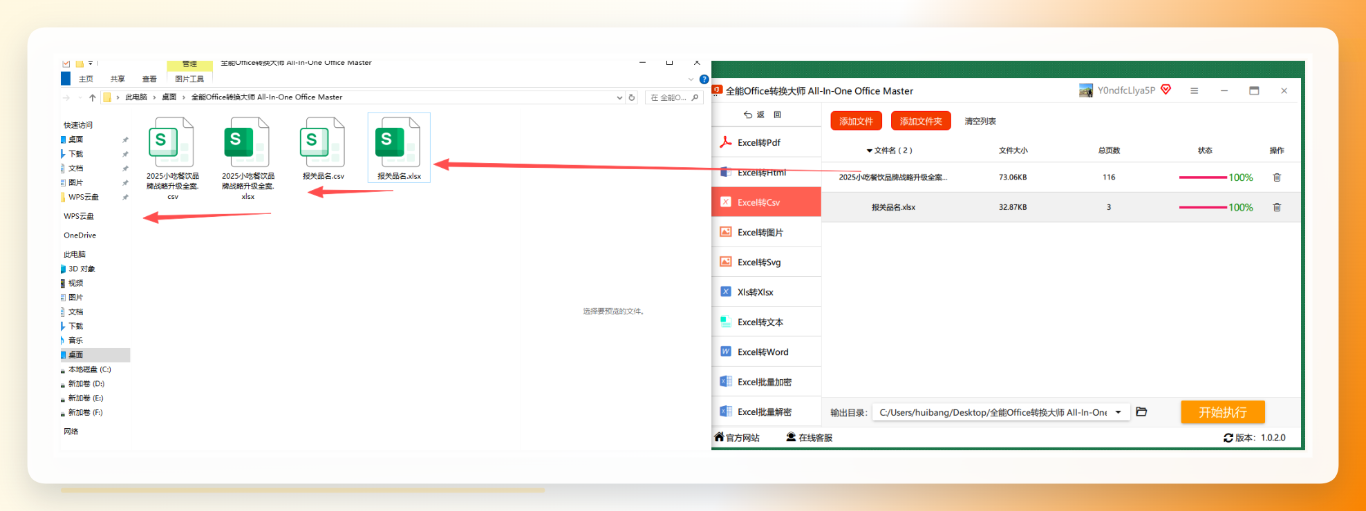
Task: Open 新加卷 (F:) drive
Action: point(85,413)
